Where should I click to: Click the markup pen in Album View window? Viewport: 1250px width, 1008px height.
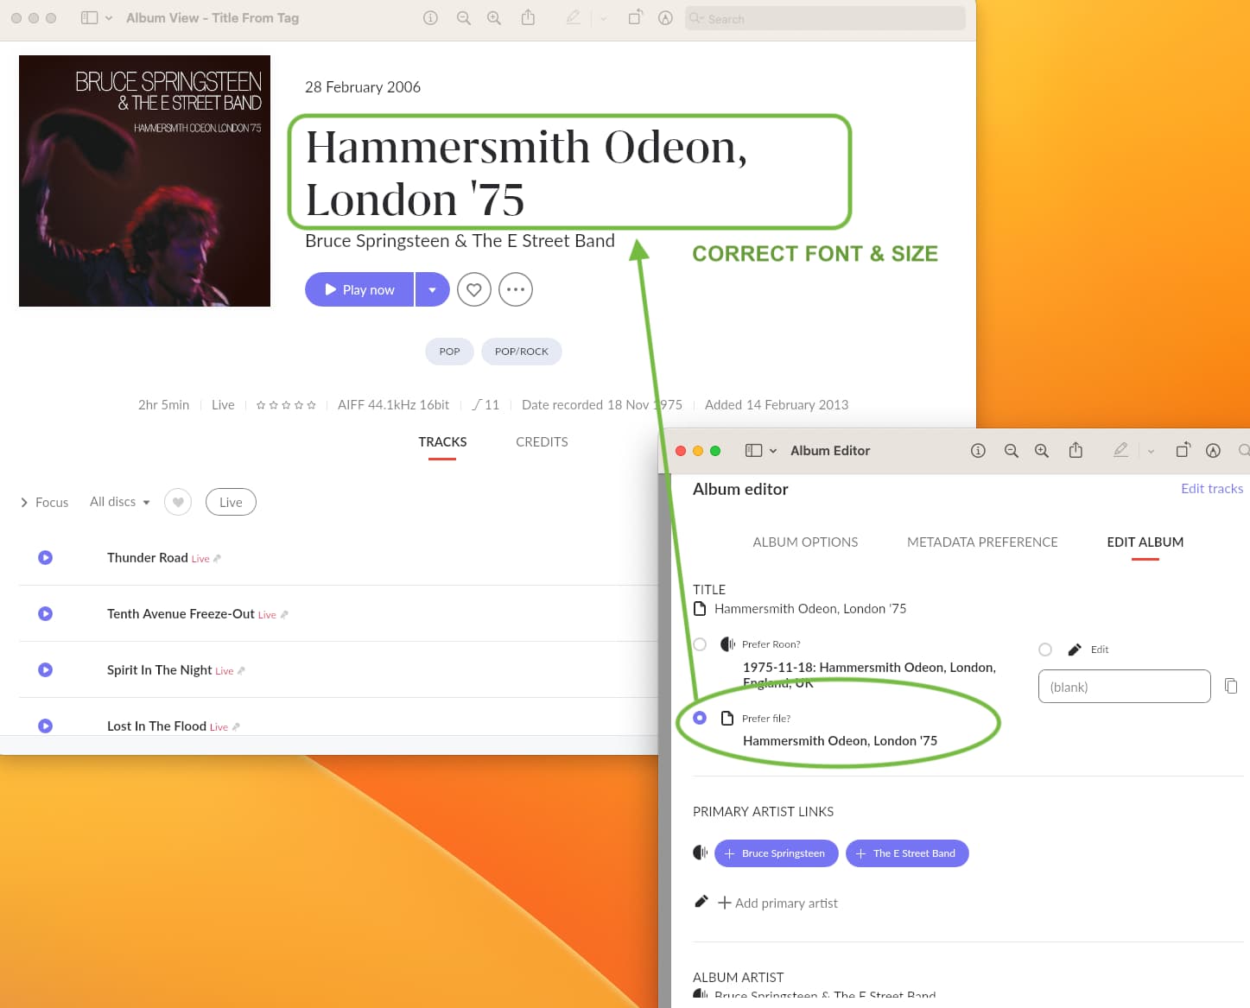click(573, 17)
